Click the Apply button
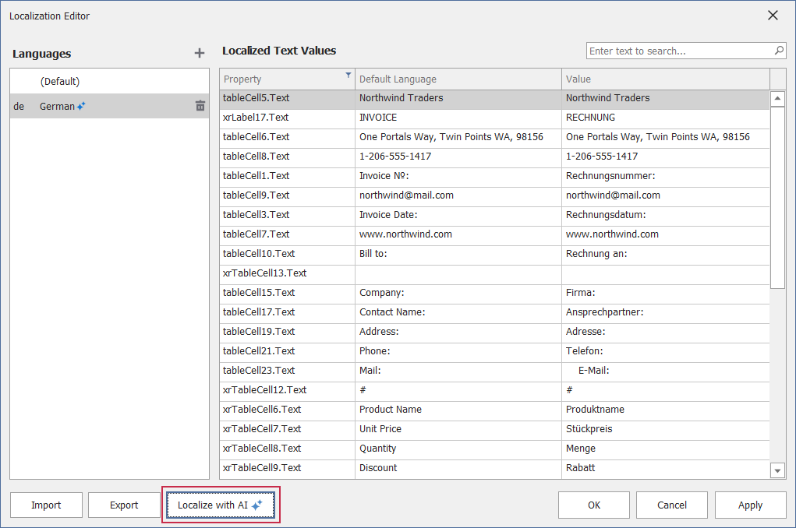 tap(750, 505)
